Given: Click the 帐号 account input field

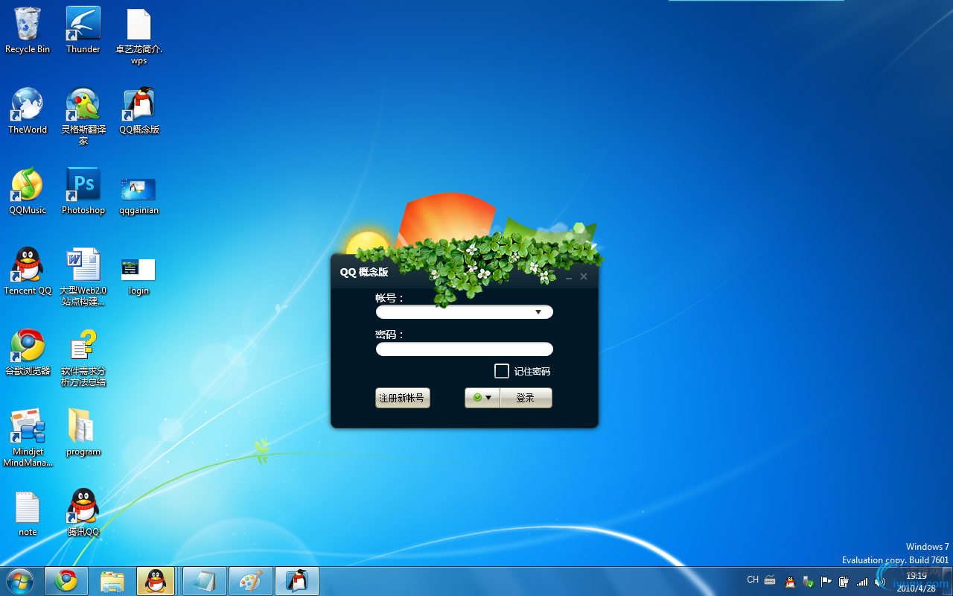Looking at the screenshot, I should pos(465,312).
